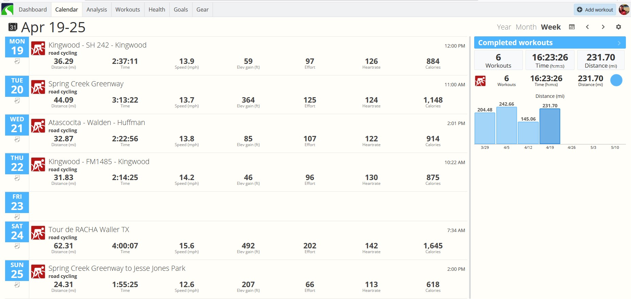
Task: Open Spring Creek Greenway workout link
Action: point(86,84)
